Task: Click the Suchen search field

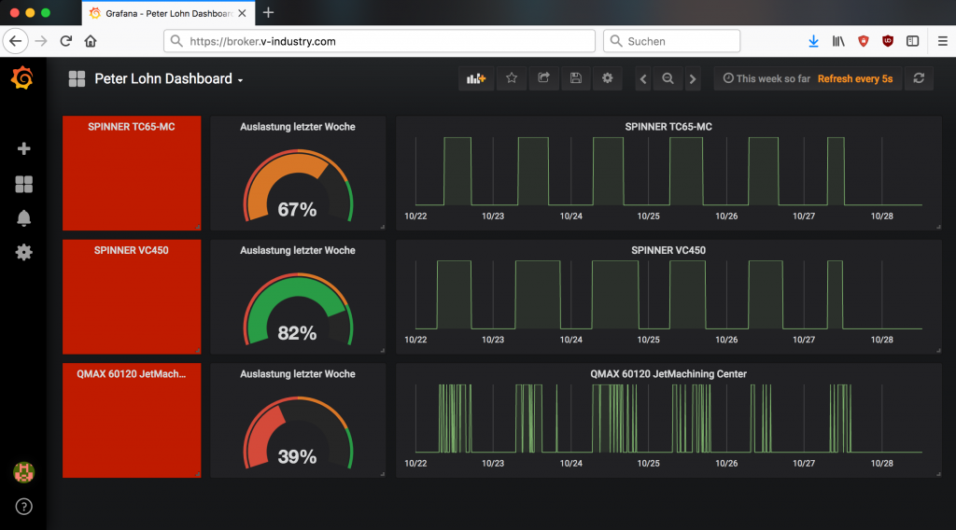Action: tap(672, 41)
